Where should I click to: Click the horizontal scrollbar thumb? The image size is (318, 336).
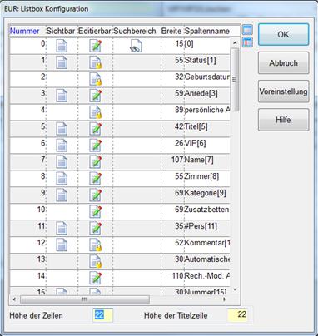tap(85, 299)
